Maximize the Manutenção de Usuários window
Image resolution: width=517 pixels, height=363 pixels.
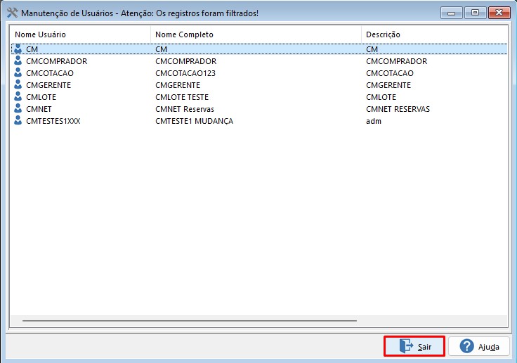(x=475, y=13)
